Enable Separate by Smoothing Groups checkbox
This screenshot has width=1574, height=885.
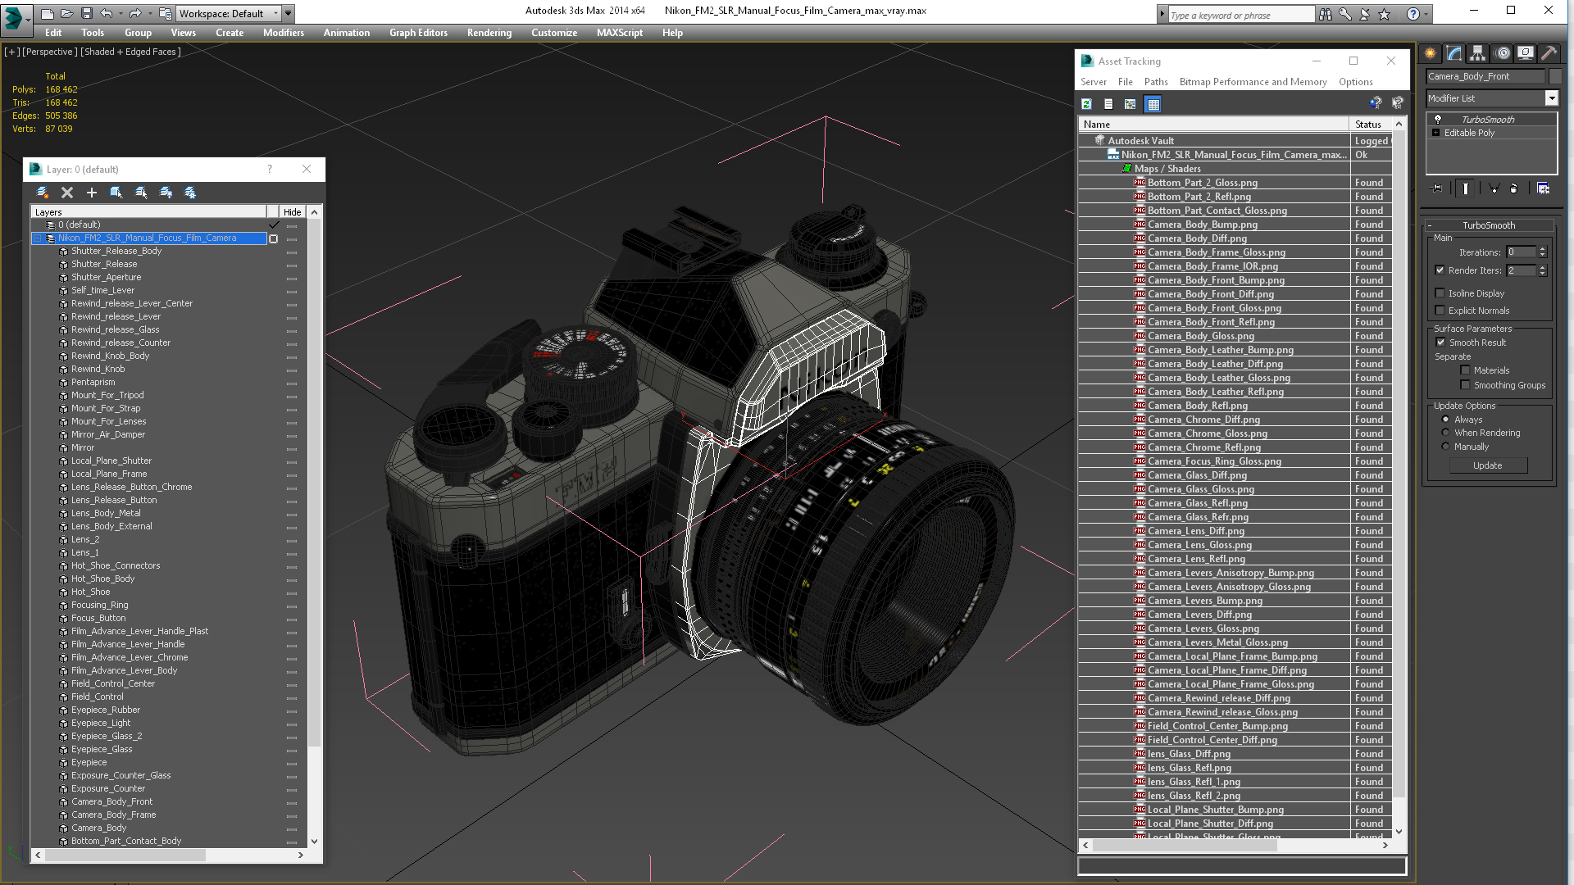click(1466, 385)
